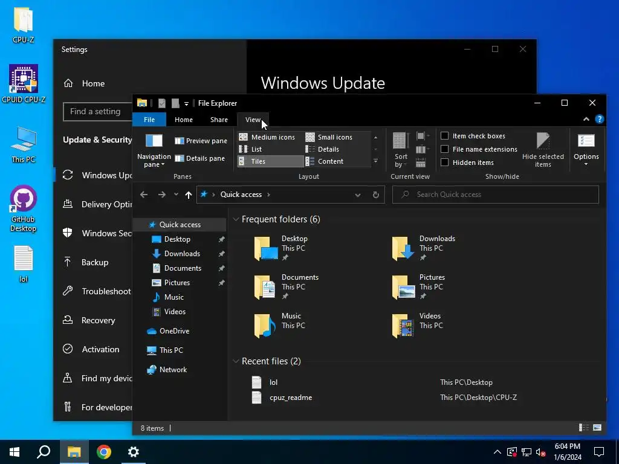Open folder Options button
The width and height of the screenshot is (619, 464).
coord(586,150)
